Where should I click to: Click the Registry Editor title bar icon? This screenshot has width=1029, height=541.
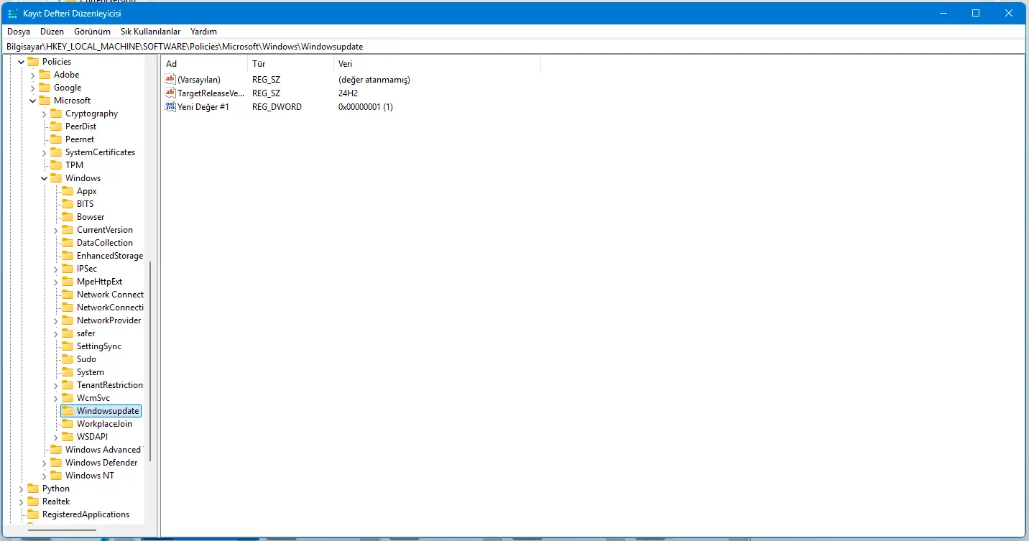coord(13,13)
